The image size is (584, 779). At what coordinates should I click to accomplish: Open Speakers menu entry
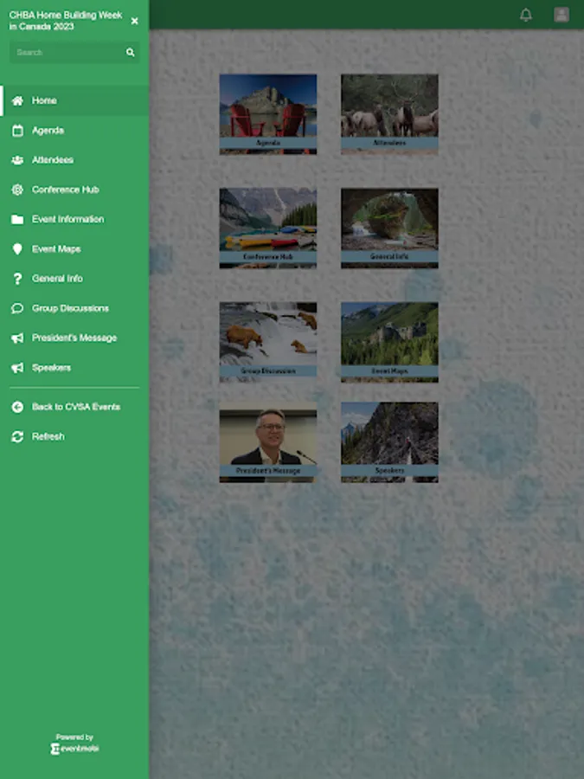tap(74, 368)
